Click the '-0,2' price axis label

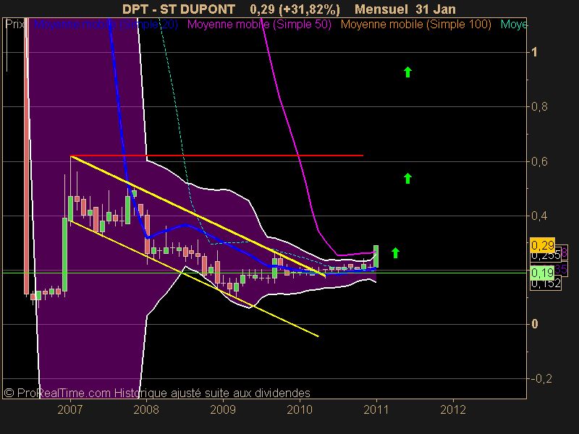click(x=541, y=378)
